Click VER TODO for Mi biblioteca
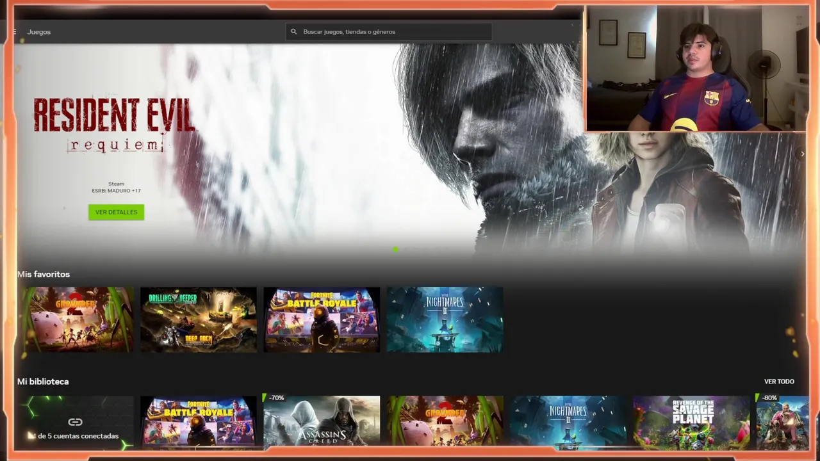The height and width of the screenshot is (461, 820). 779,382
